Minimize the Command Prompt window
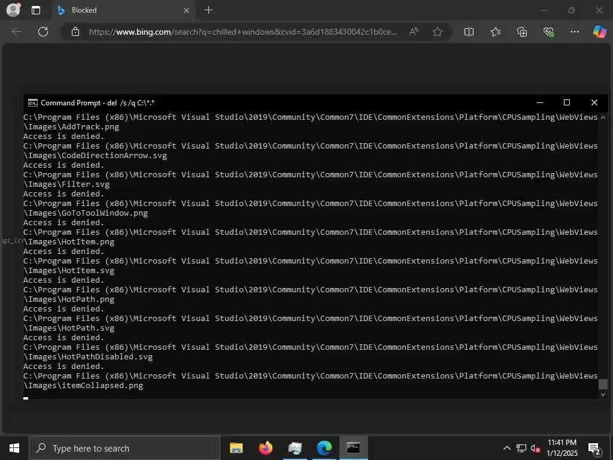613x460 pixels. click(540, 102)
